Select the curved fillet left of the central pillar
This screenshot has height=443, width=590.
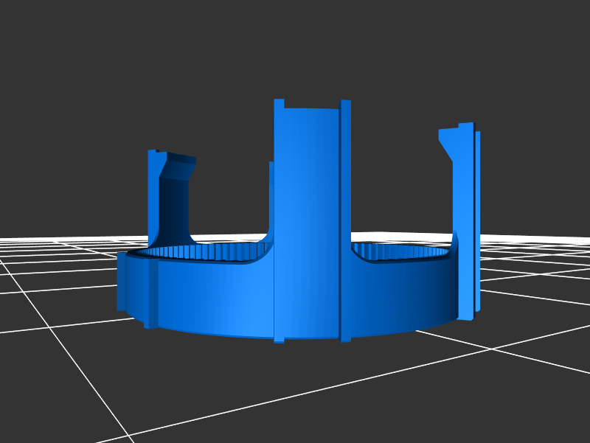pyautogui.click(x=262, y=251)
